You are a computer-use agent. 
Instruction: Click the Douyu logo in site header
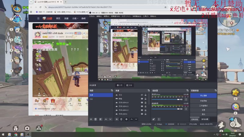click(47, 18)
